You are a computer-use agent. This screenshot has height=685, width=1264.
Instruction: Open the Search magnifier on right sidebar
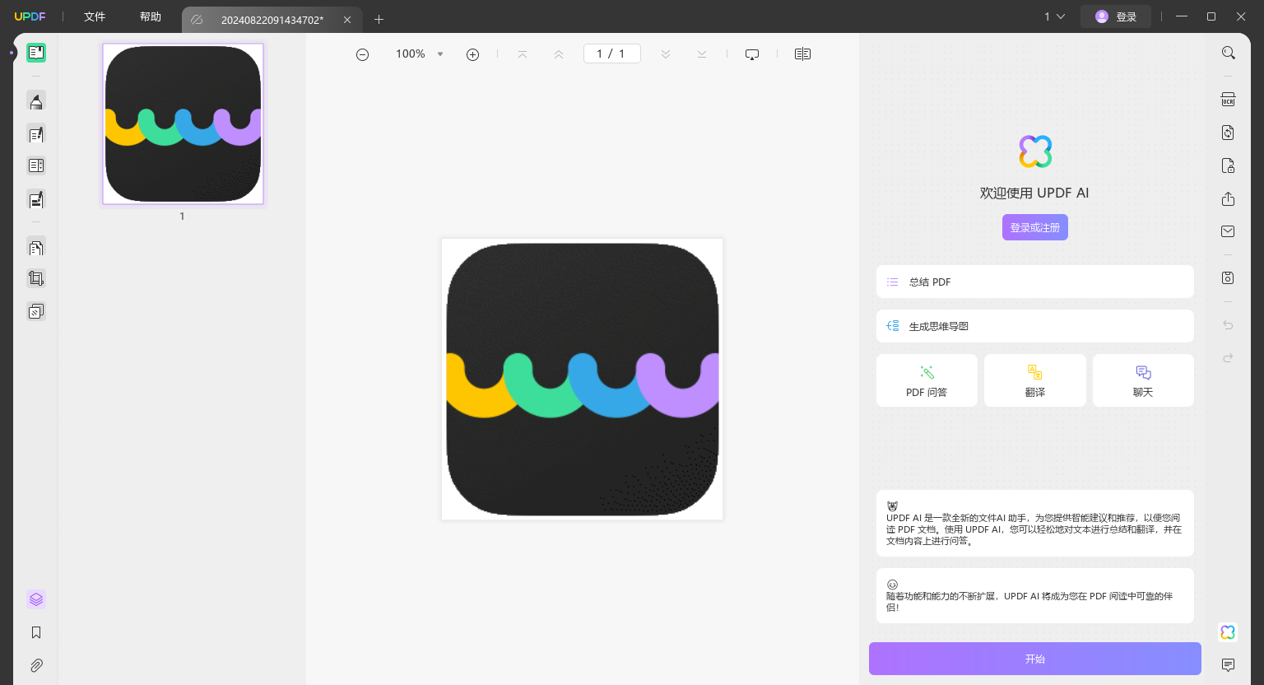[x=1228, y=53]
